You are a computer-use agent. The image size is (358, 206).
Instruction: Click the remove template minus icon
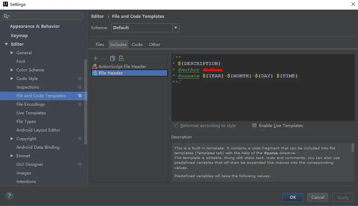104,58
